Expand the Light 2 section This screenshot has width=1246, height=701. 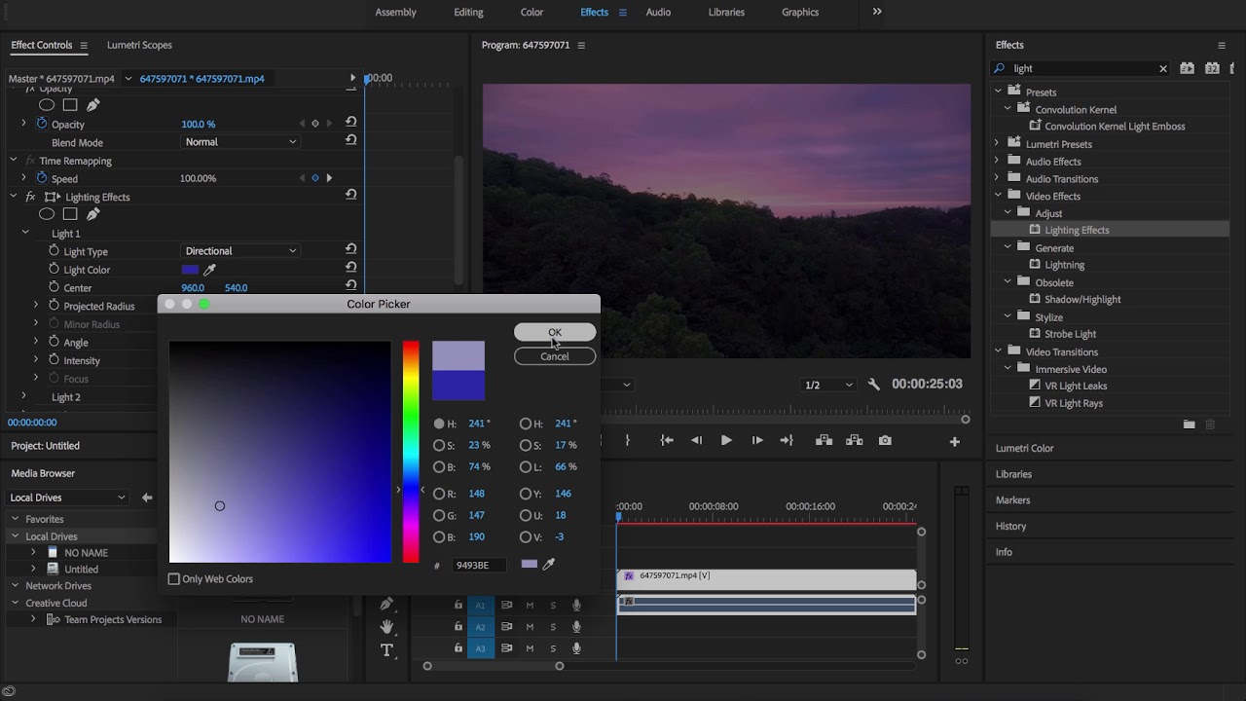[x=24, y=397]
